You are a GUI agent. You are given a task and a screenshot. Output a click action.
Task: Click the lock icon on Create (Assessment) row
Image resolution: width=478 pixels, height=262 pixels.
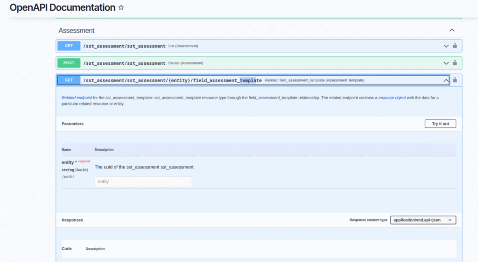pyautogui.click(x=455, y=63)
